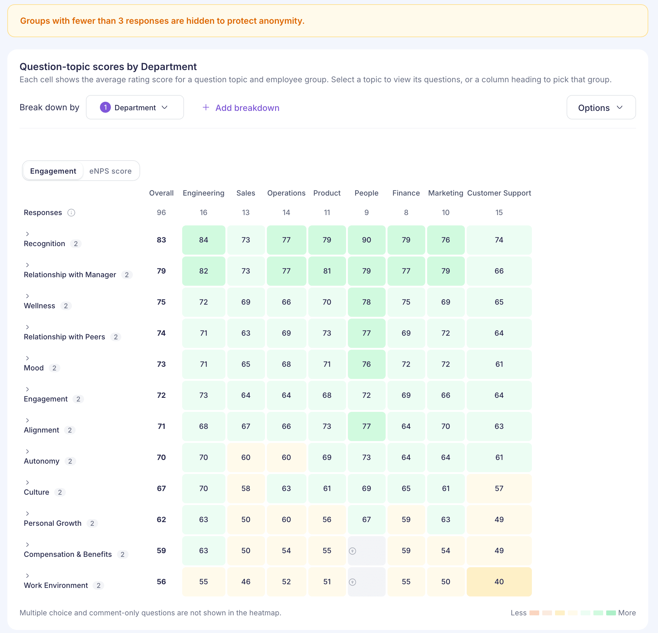Choose the People column heading

[x=366, y=193]
